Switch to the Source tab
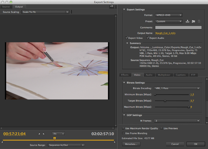Screen dimensions: 208x149 (x=6, y=7)
